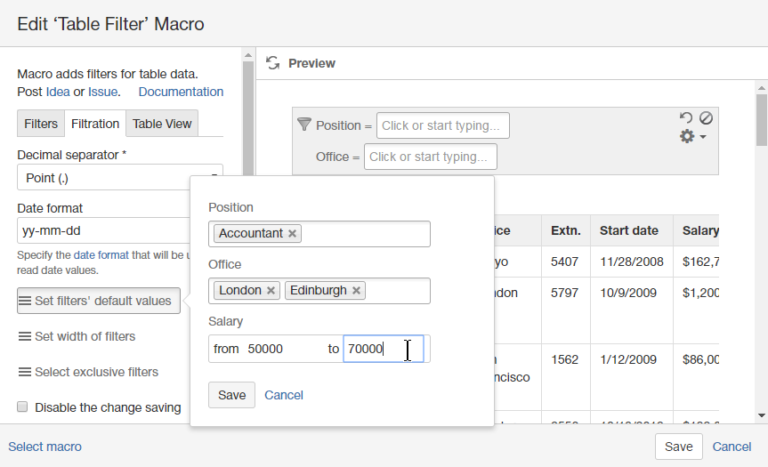Click the undo arrow icon in filter panel
Screen dimensions: 768x467
(x=685, y=117)
